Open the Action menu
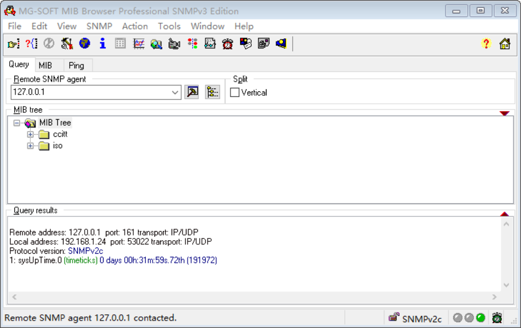The image size is (521, 328). [135, 26]
